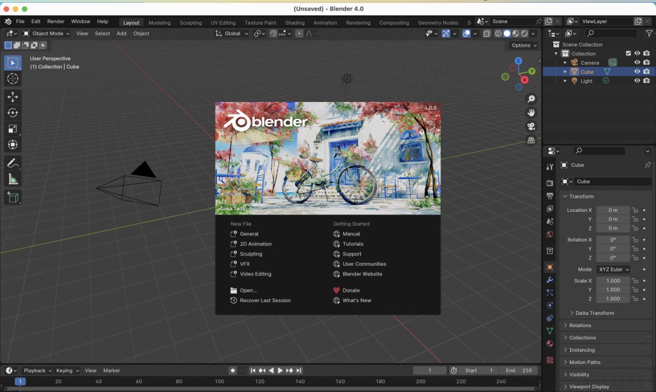Open the XYZ Euler rotation mode dropdown
Viewport: 656px width, 392px height.
(x=613, y=270)
